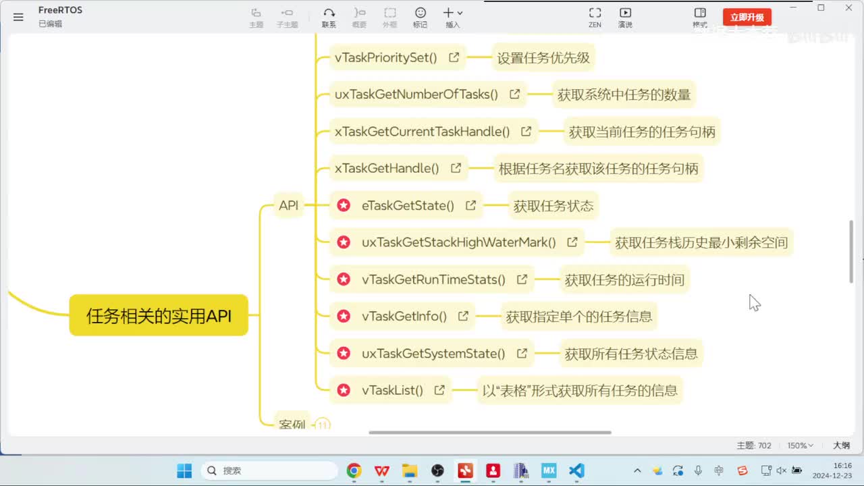Image resolution: width=864 pixels, height=486 pixels.
Task: Click the 概要 (summary) toolbar icon
Action: (x=359, y=18)
